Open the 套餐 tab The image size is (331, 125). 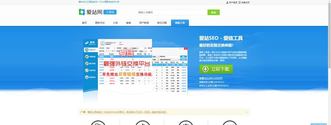(128, 23)
